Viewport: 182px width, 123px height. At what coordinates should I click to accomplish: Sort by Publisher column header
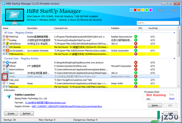(122, 28)
